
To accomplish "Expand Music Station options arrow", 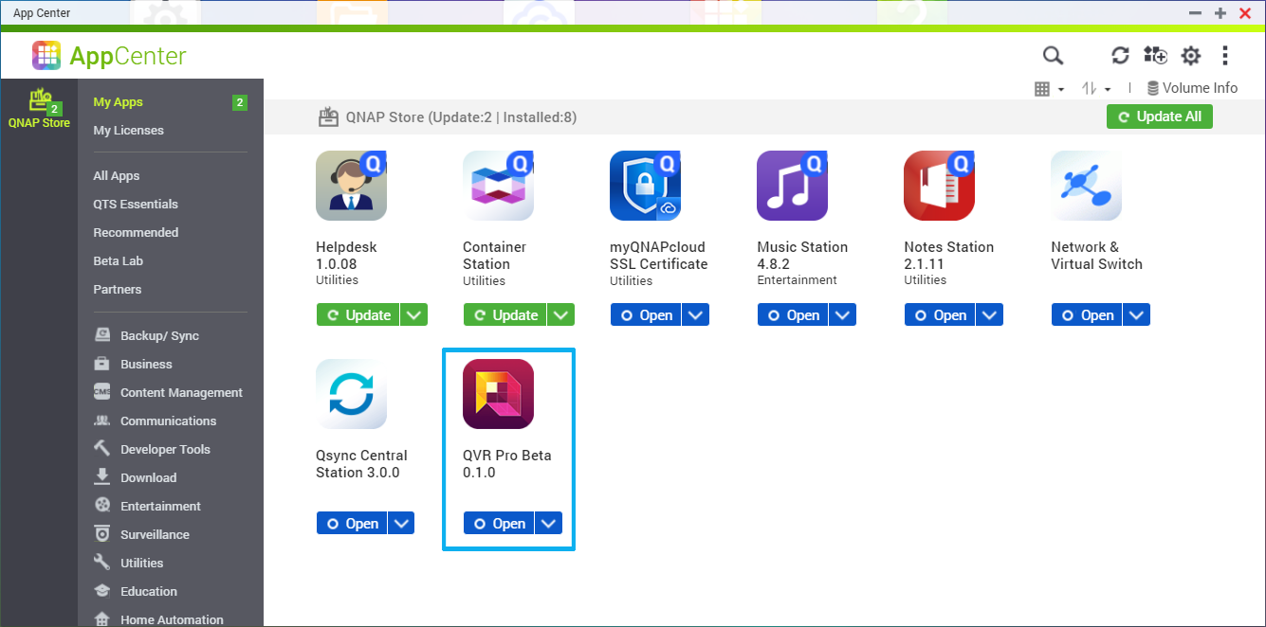I will tap(843, 315).
